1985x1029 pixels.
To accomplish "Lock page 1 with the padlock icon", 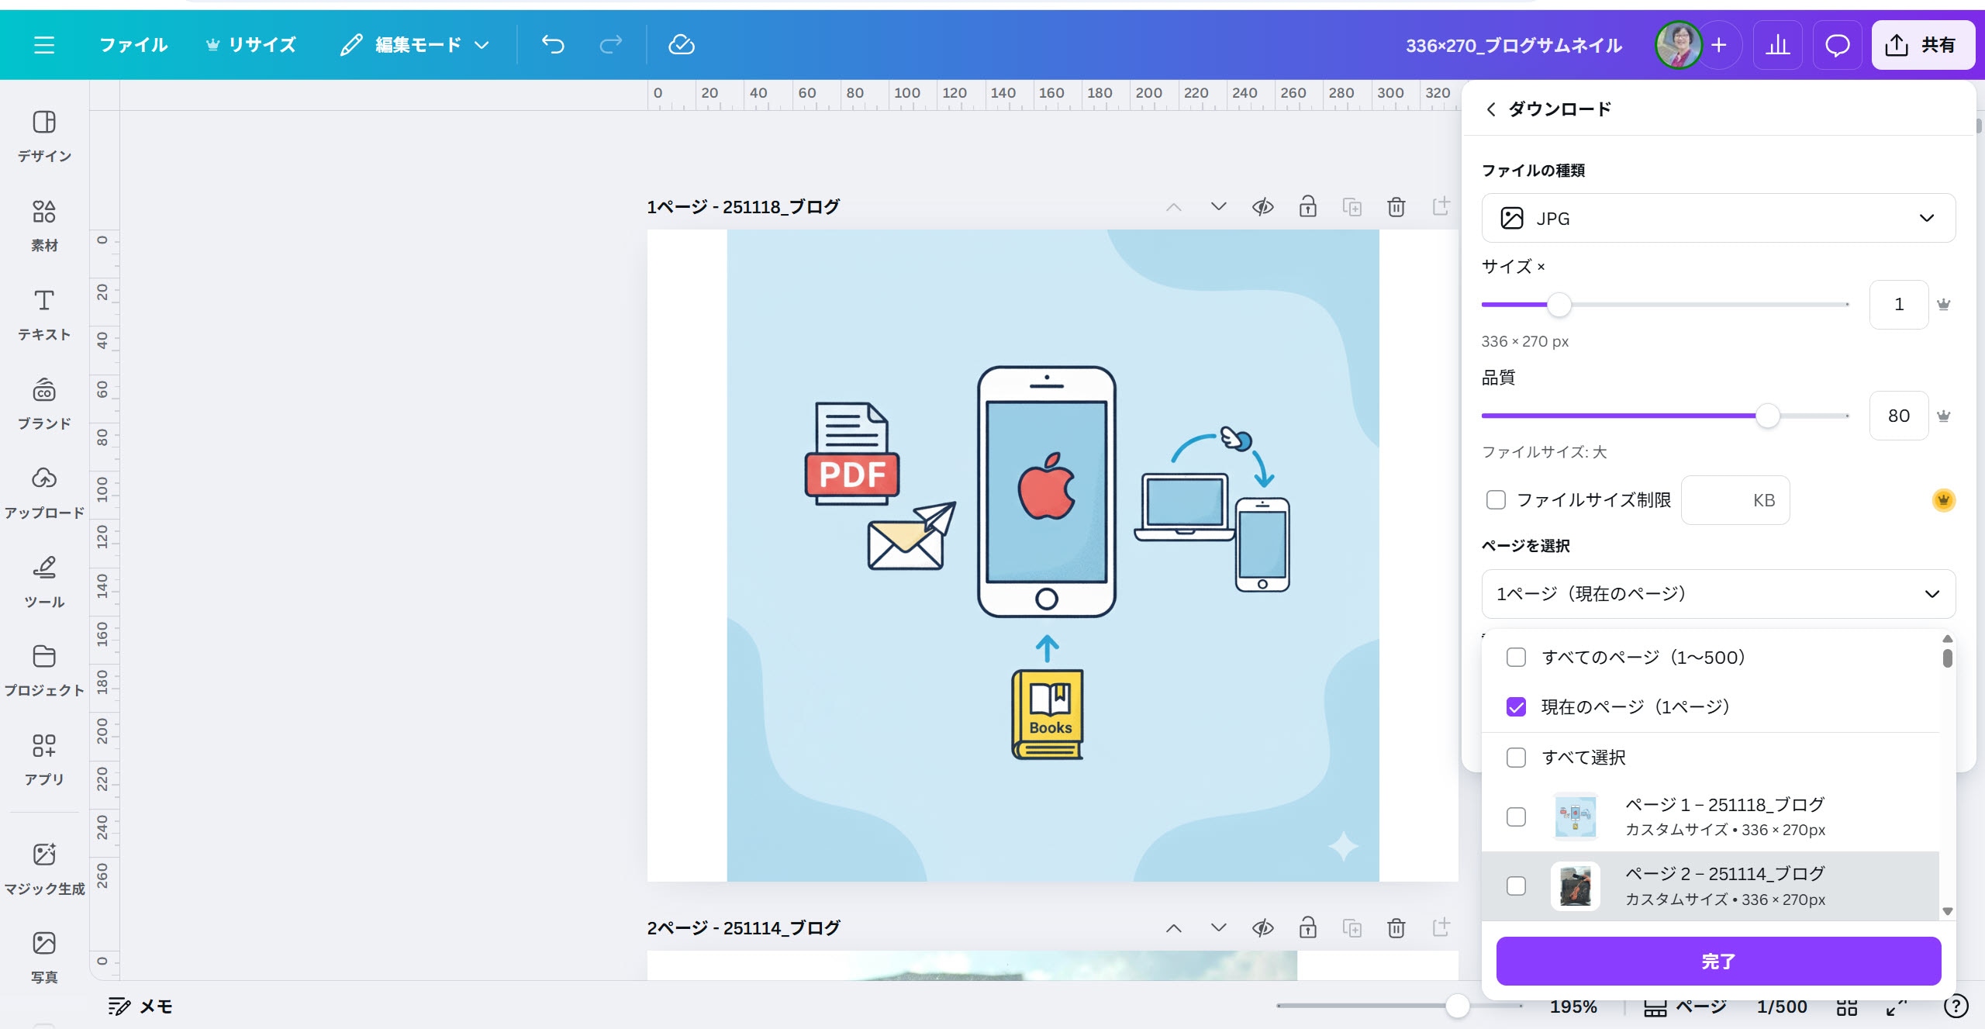I will click(x=1307, y=207).
